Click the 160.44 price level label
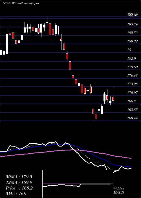This screenshot has height=198, width=141. click(x=132, y=118)
